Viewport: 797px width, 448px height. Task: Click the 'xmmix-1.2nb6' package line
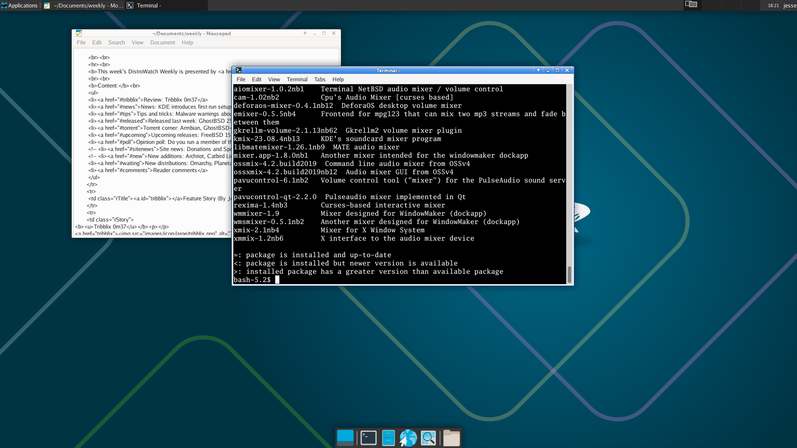click(x=354, y=239)
